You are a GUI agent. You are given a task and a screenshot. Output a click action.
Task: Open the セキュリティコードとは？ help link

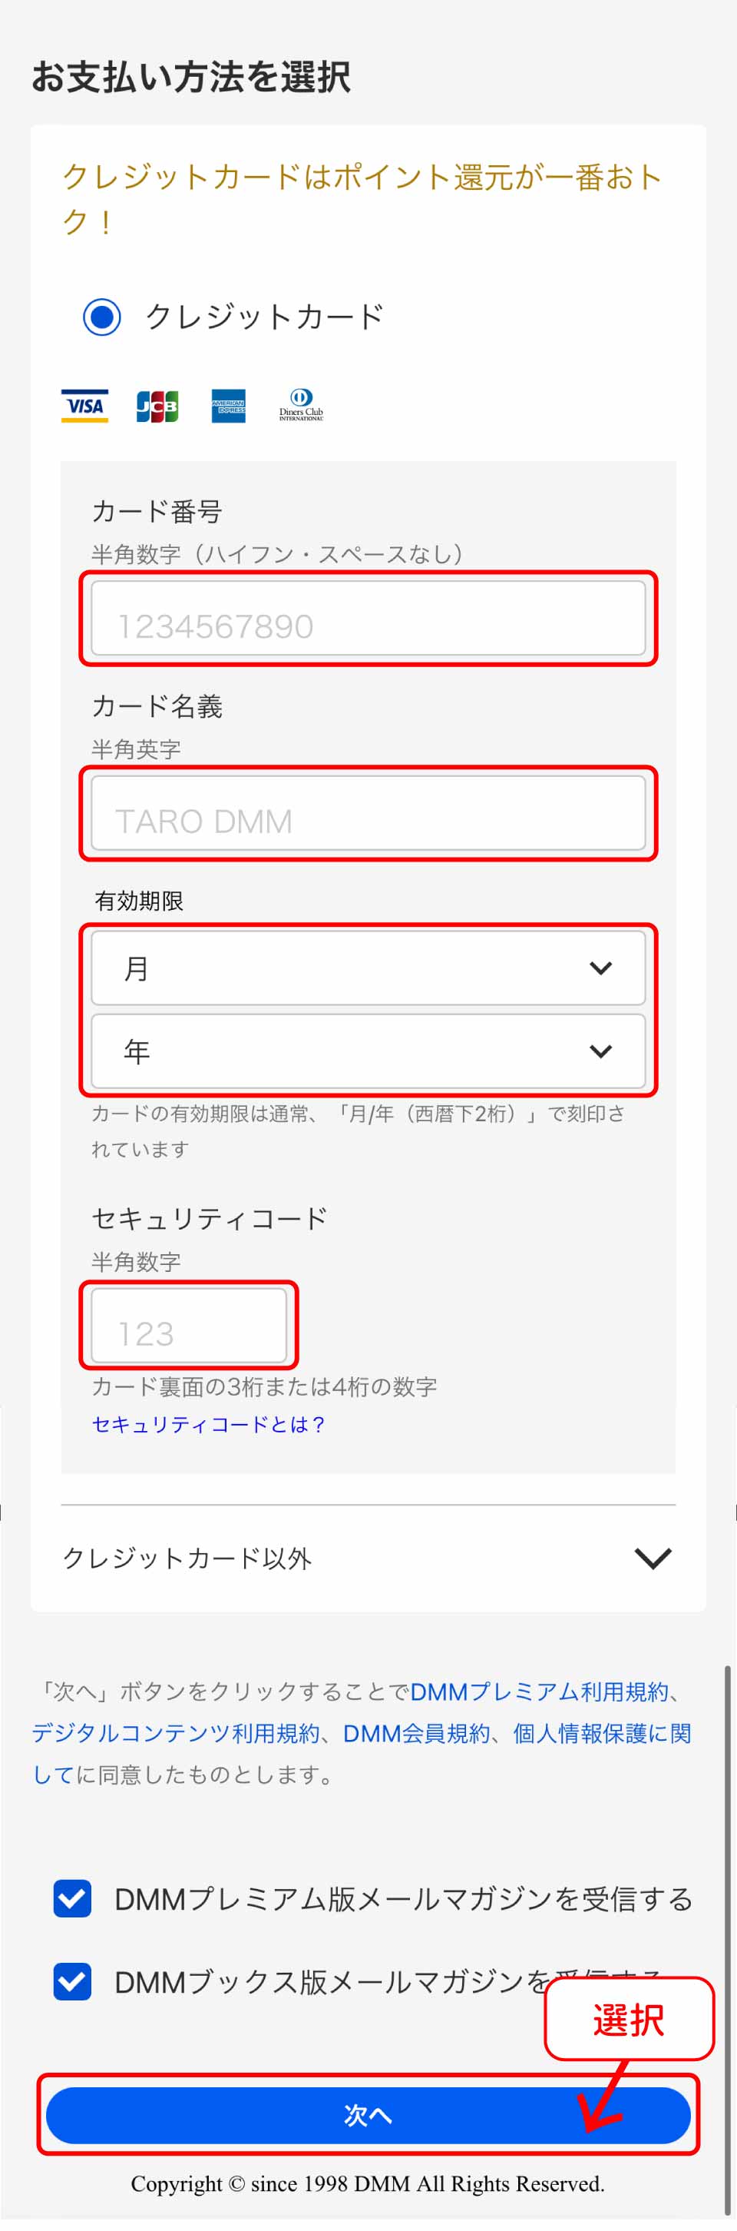[207, 1425]
